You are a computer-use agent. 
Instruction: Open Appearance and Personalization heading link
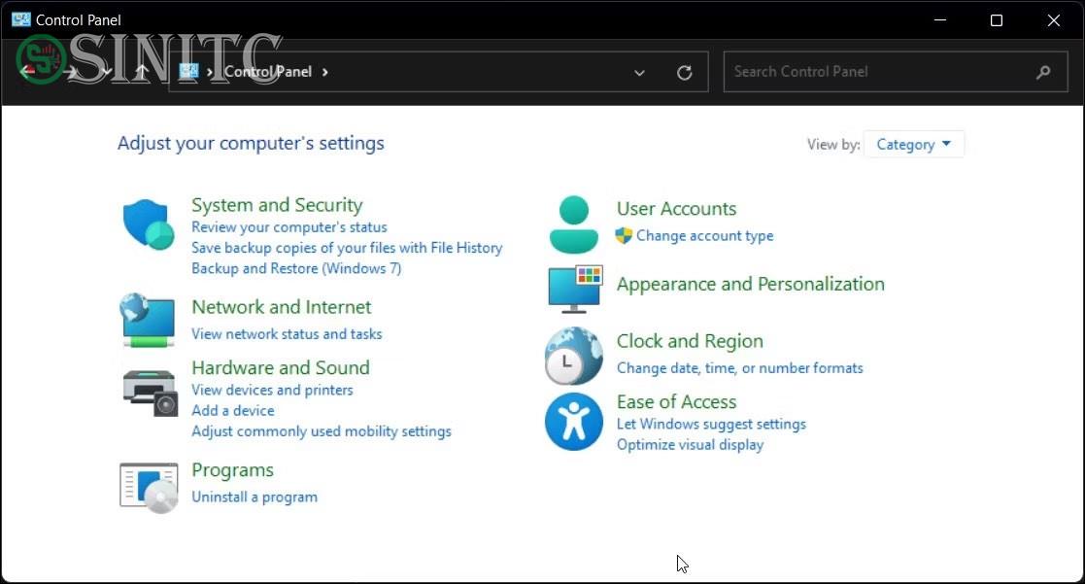pyautogui.click(x=750, y=284)
